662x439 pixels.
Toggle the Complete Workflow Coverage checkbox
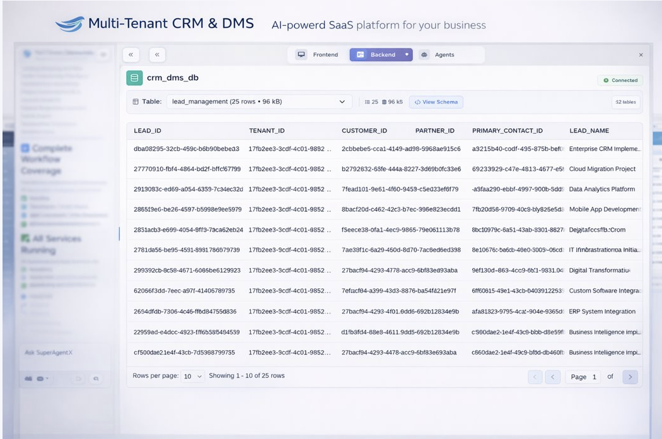click(x=25, y=148)
